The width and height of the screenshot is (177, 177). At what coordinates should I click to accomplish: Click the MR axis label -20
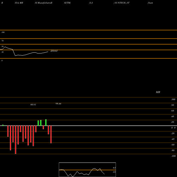click(x=173, y=133)
